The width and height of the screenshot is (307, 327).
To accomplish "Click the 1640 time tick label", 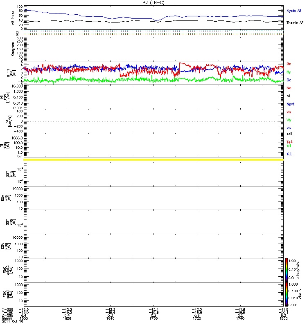I will coord(110,318).
